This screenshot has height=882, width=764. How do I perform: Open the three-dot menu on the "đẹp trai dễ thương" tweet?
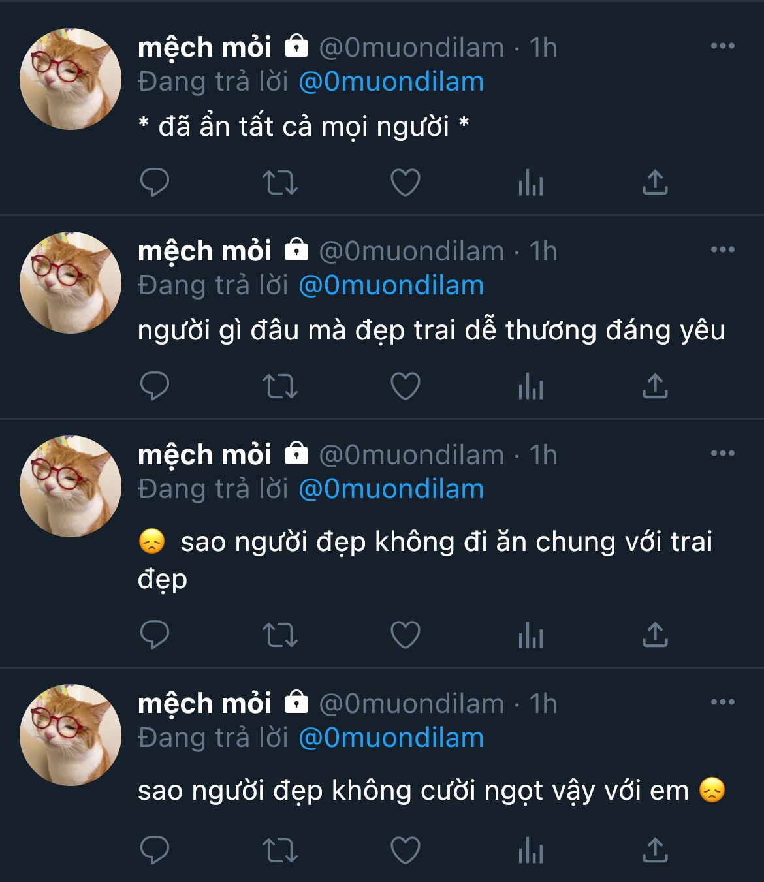[x=722, y=250]
